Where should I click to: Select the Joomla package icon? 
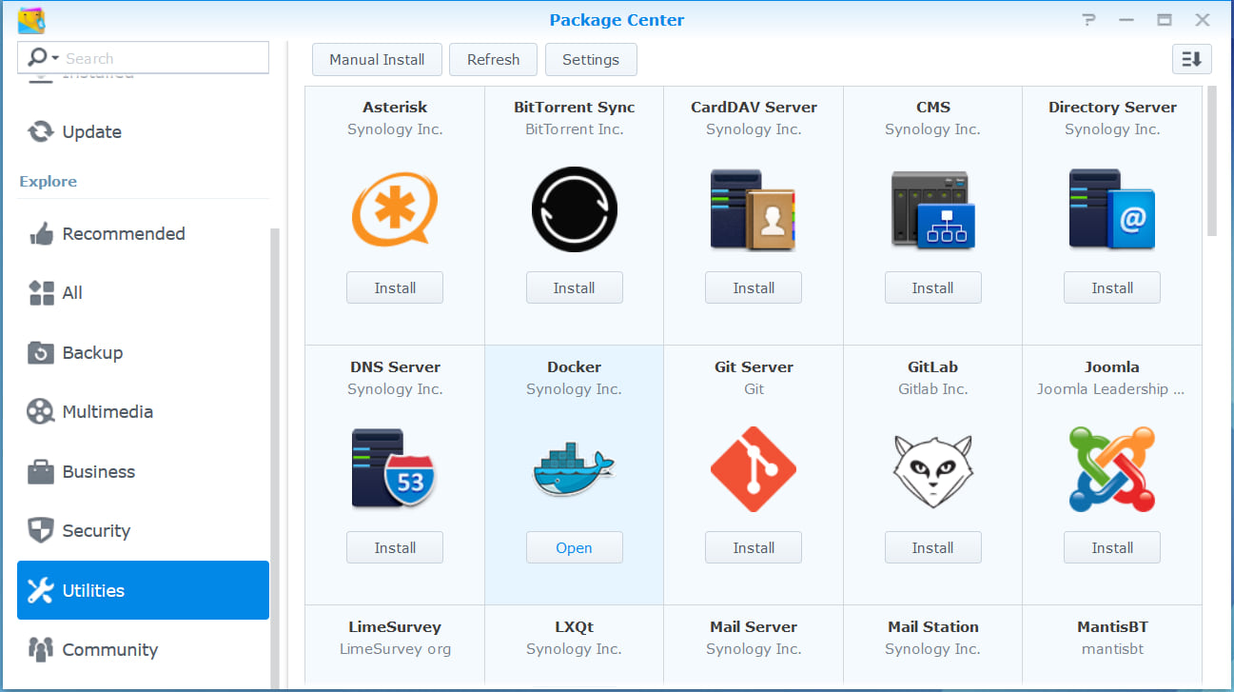(x=1112, y=469)
